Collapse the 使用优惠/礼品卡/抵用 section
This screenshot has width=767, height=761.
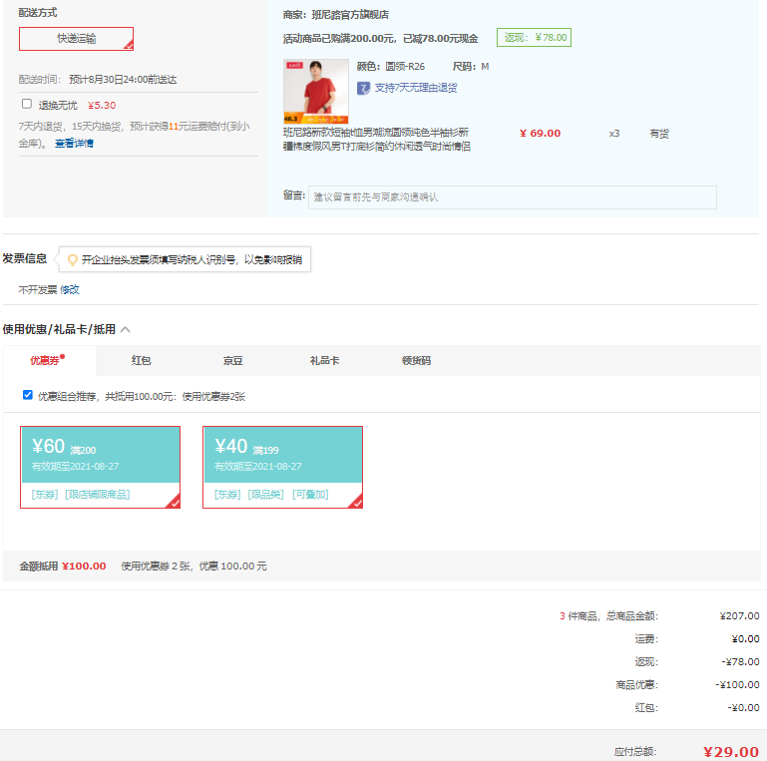pyautogui.click(x=126, y=329)
